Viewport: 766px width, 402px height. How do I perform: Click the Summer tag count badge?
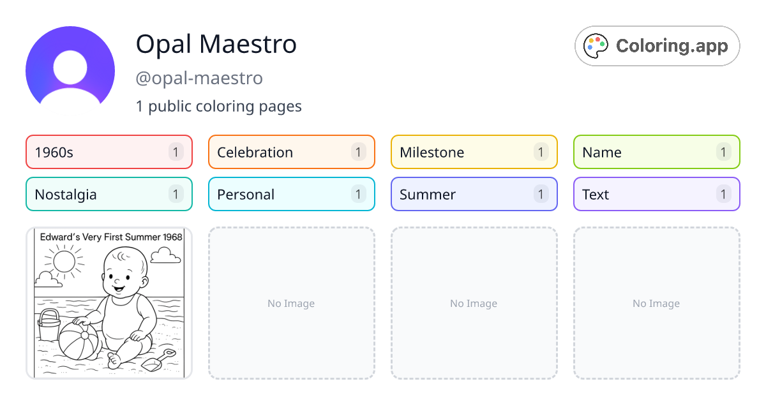[x=540, y=194]
